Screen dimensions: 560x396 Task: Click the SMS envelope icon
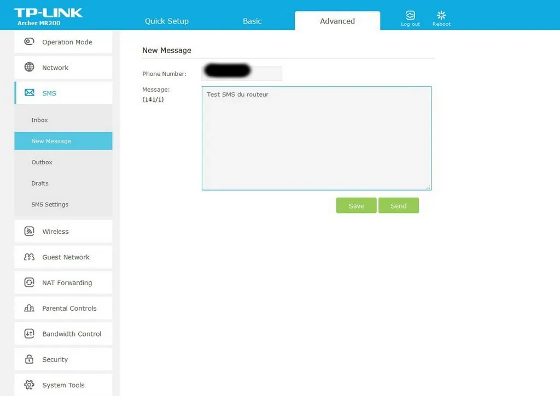(30, 93)
